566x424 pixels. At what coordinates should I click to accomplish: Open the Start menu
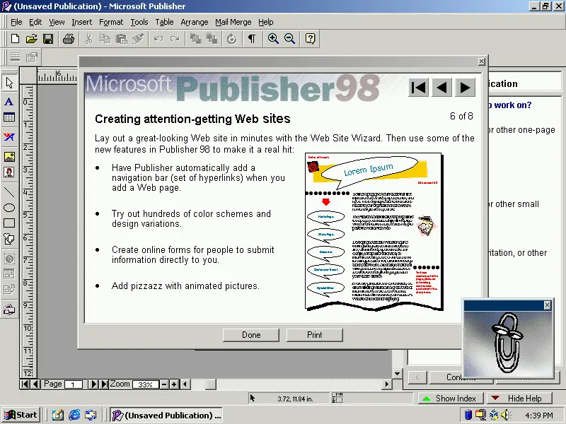21,415
